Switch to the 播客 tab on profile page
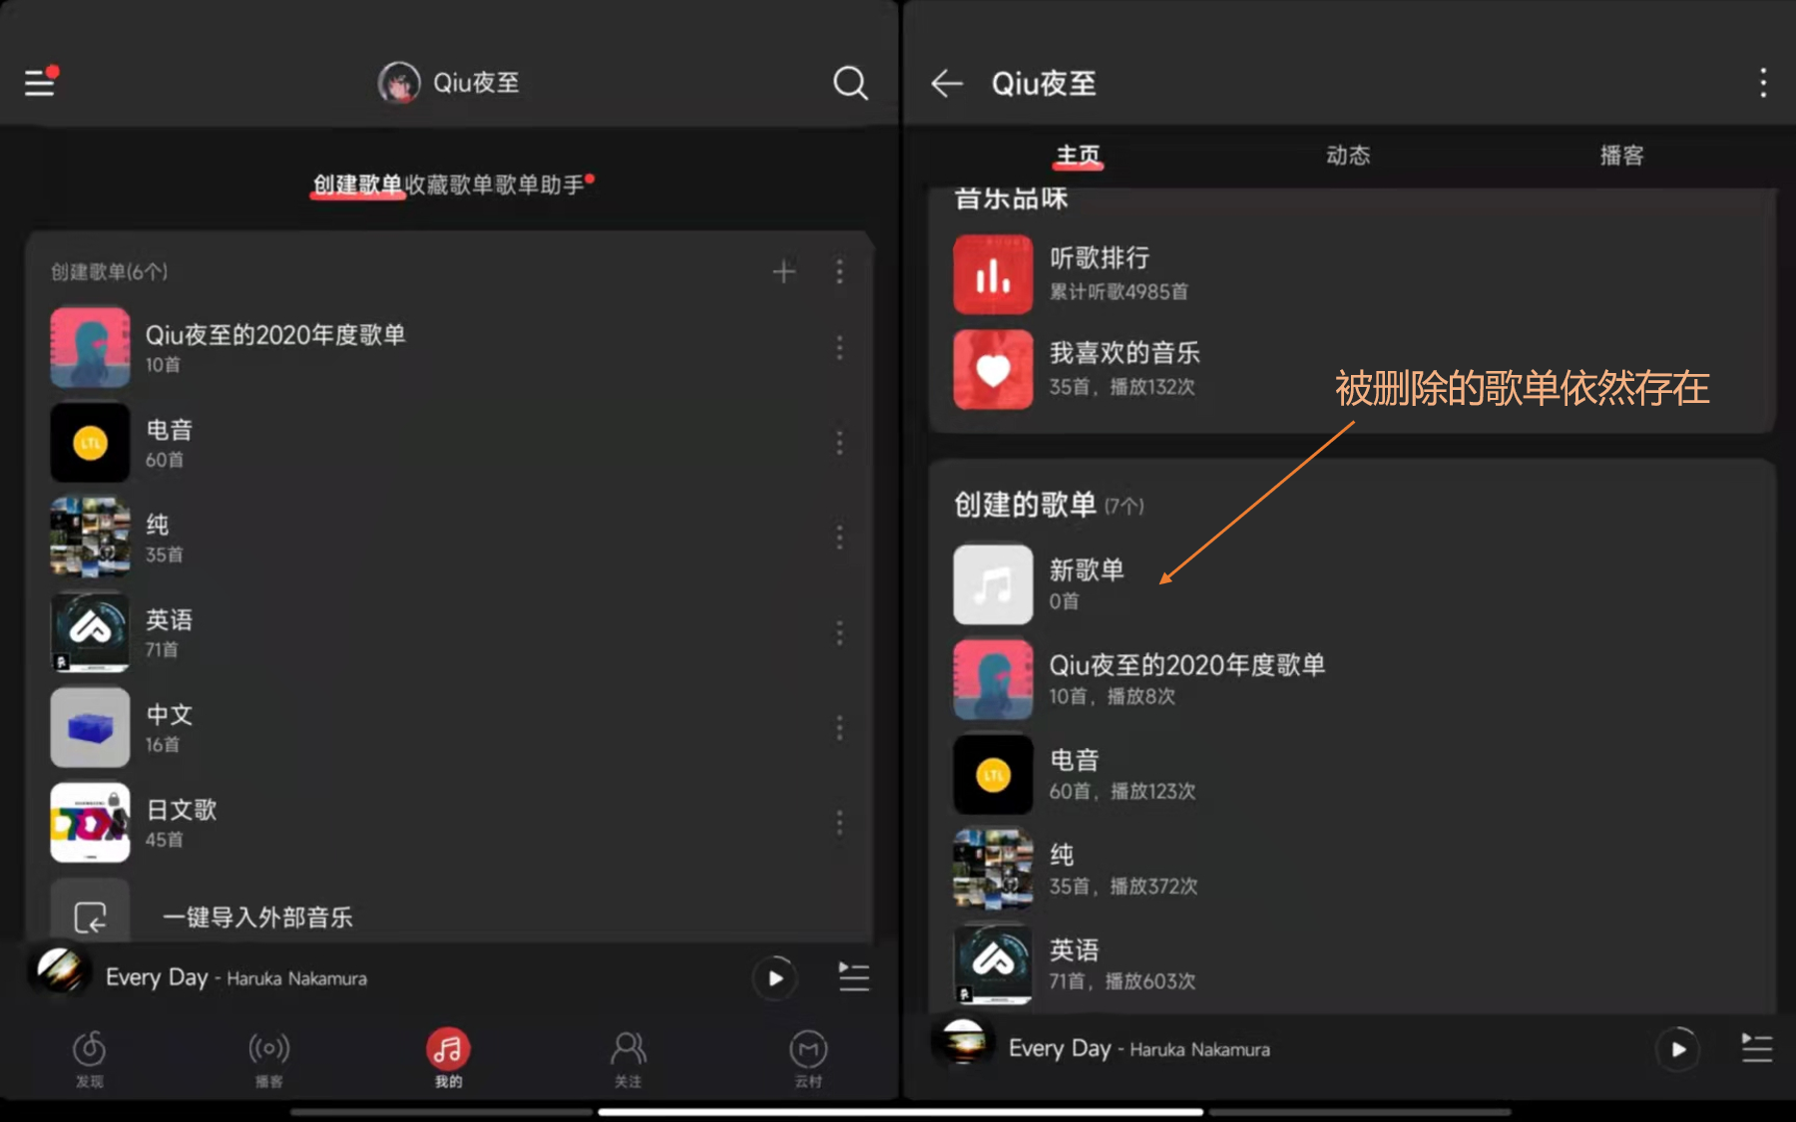Screen dimensions: 1796x1122 pos(1620,155)
